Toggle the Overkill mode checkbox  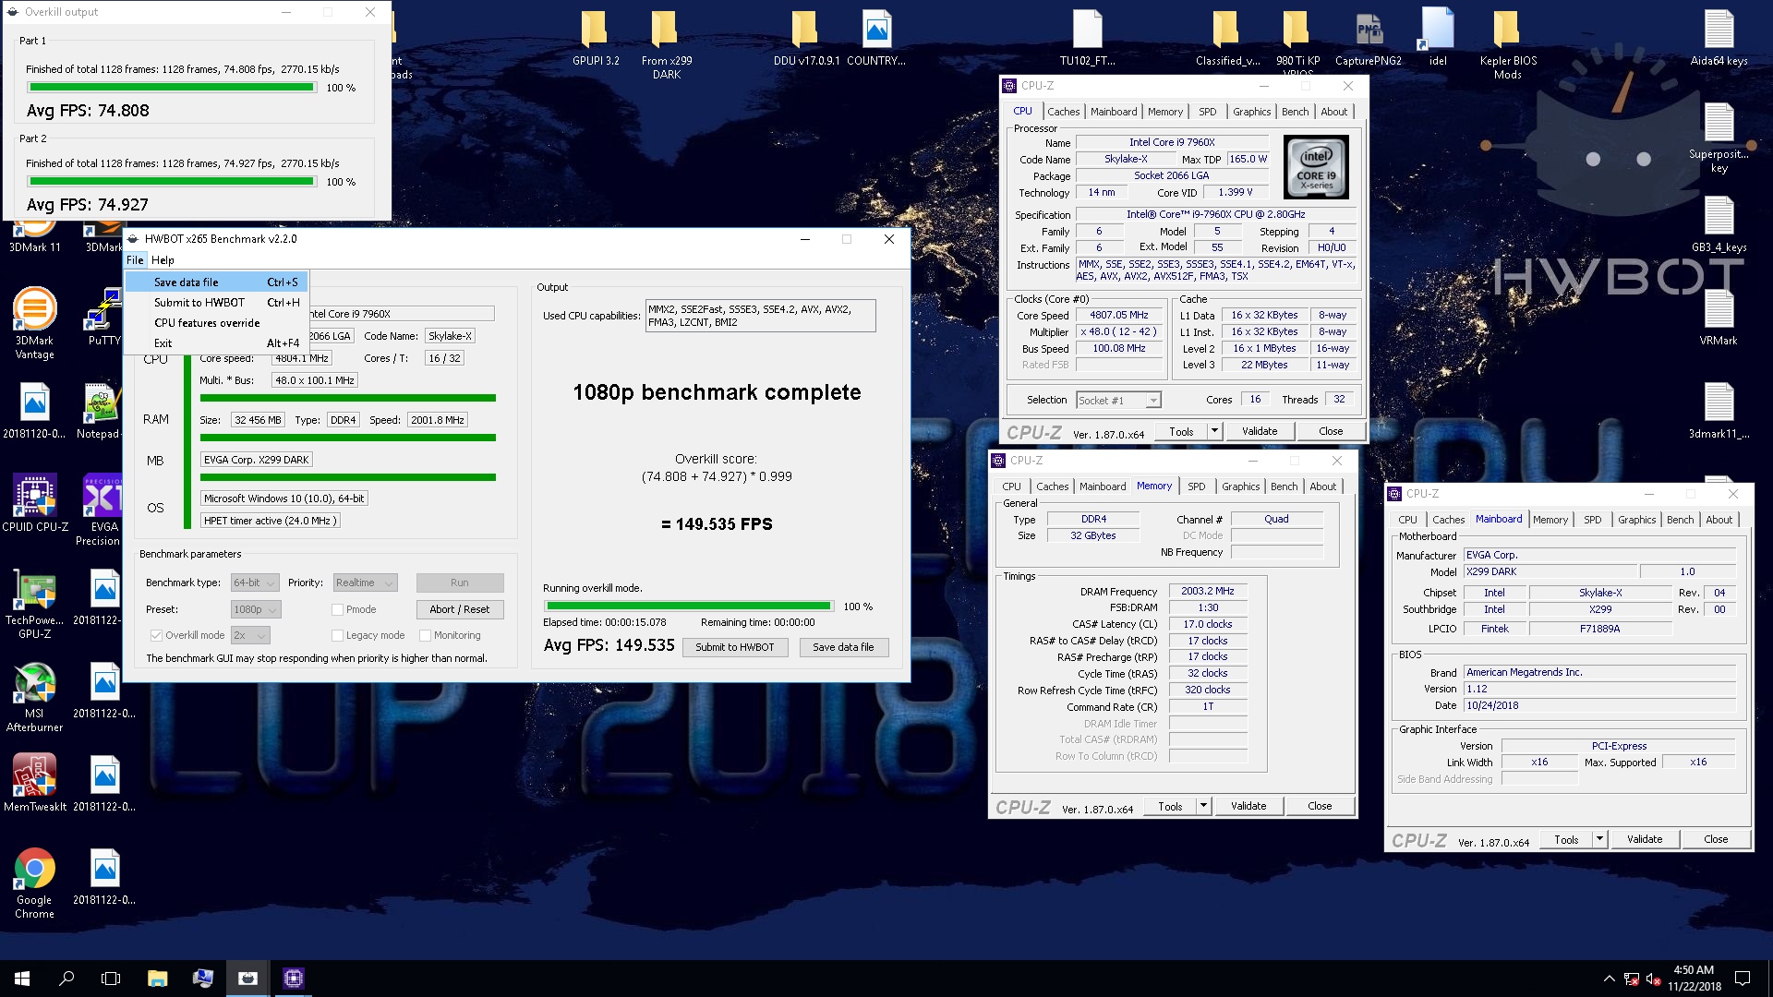pyautogui.click(x=156, y=635)
